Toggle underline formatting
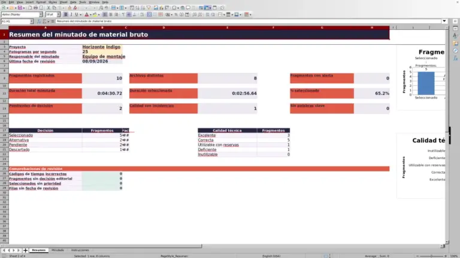Viewport: 460px width, 258px height. coord(77,14)
